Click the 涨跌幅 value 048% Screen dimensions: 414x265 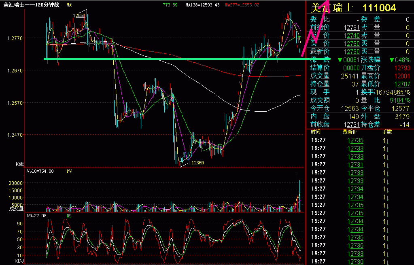click(403, 60)
